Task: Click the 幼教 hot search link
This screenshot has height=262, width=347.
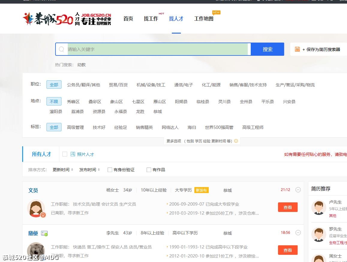Action: (x=82, y=65)
